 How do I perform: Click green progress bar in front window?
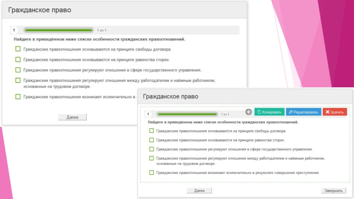pyautogui.click(x=187, y=114)
